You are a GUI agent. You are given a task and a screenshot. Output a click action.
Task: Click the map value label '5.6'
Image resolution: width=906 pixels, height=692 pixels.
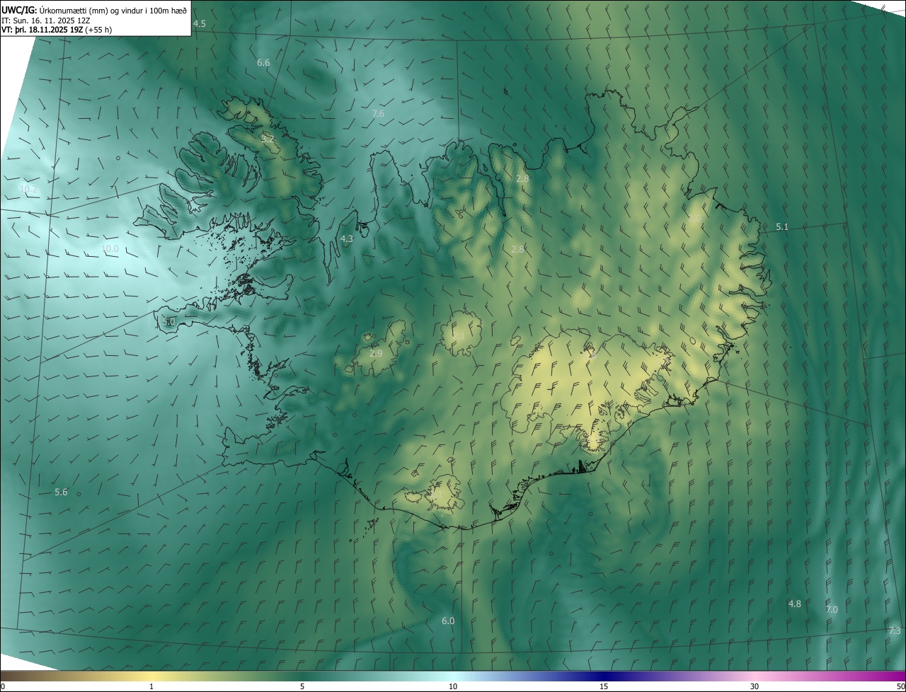[61, 492]
